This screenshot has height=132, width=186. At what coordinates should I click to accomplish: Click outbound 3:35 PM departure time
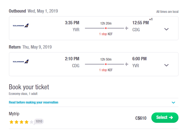[72, 23]
